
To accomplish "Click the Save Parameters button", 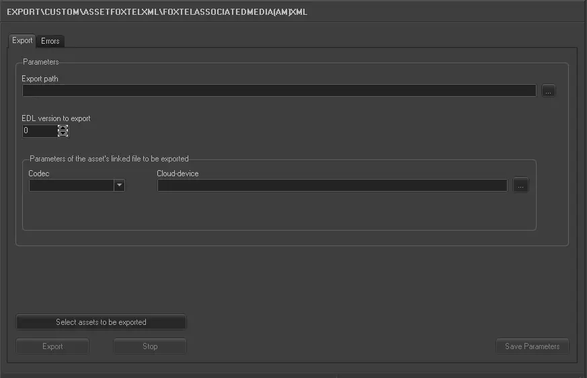I will tap(532, 346).
